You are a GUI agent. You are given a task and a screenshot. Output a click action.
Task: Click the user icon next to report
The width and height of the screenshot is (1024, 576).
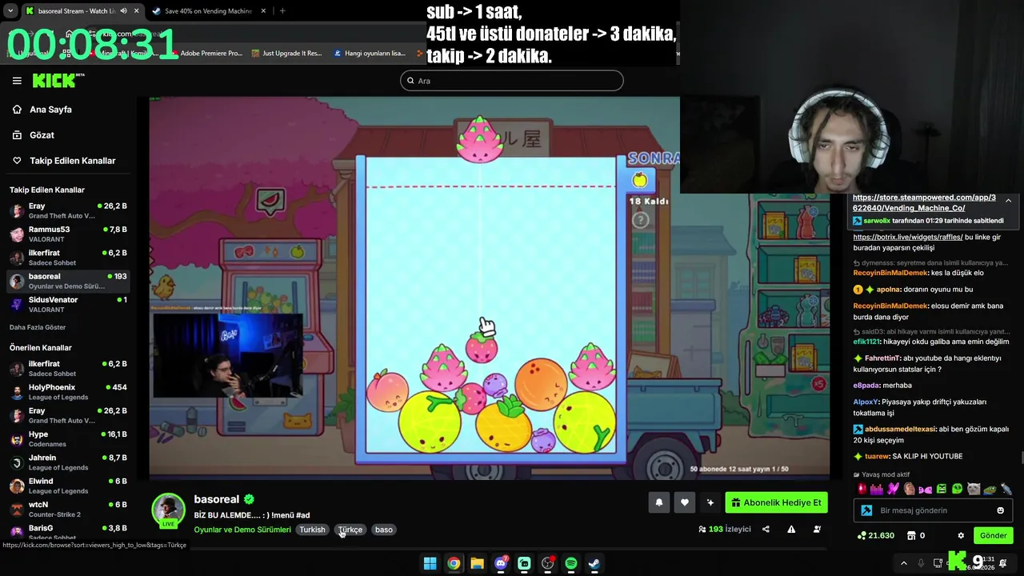817,529
